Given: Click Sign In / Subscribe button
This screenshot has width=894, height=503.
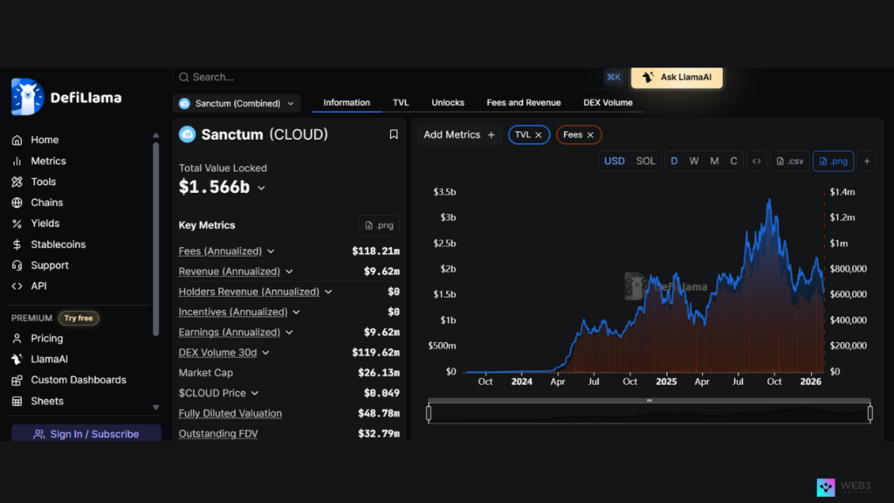Looking at the screenshot, I should pos(86,434).
